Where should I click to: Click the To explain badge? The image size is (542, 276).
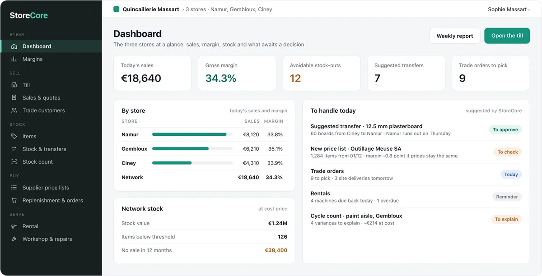506,219
